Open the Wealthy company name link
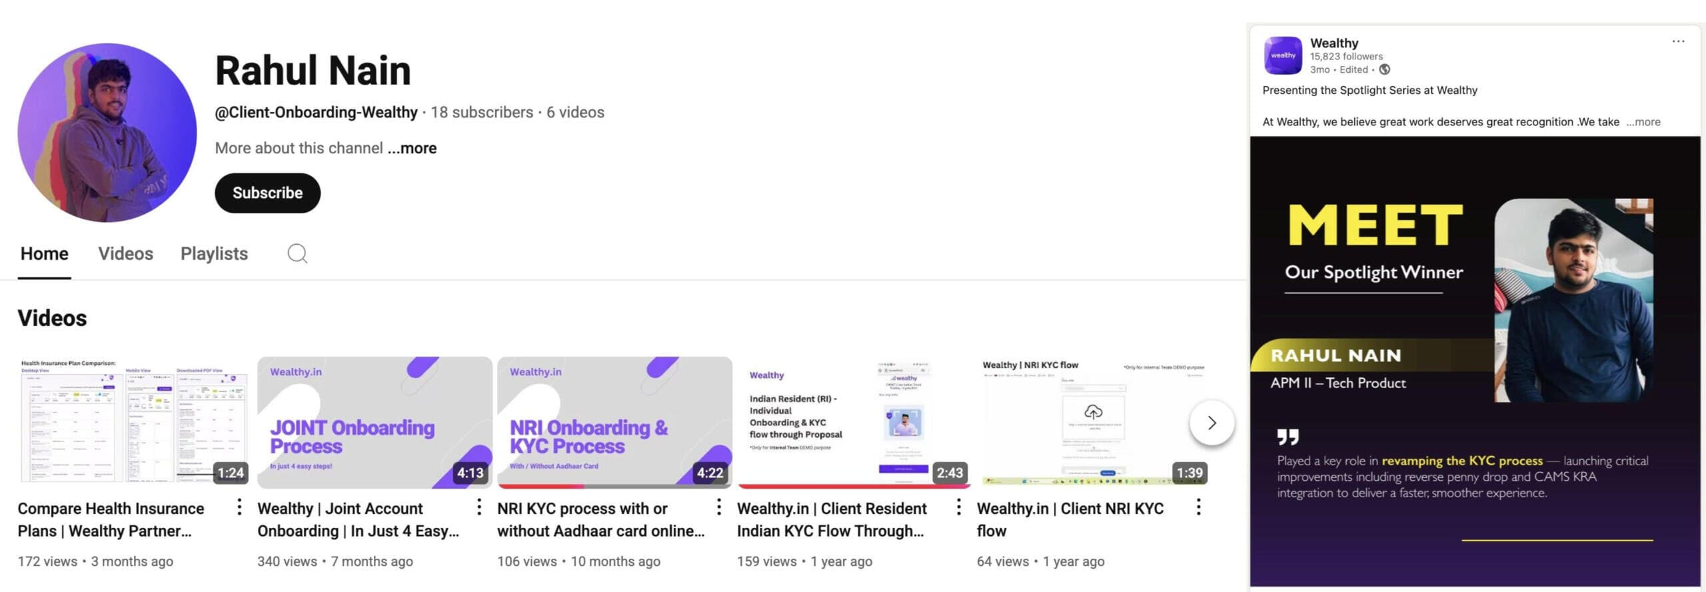Viewport: 1706px width, 592px height. click(1333, 43)
